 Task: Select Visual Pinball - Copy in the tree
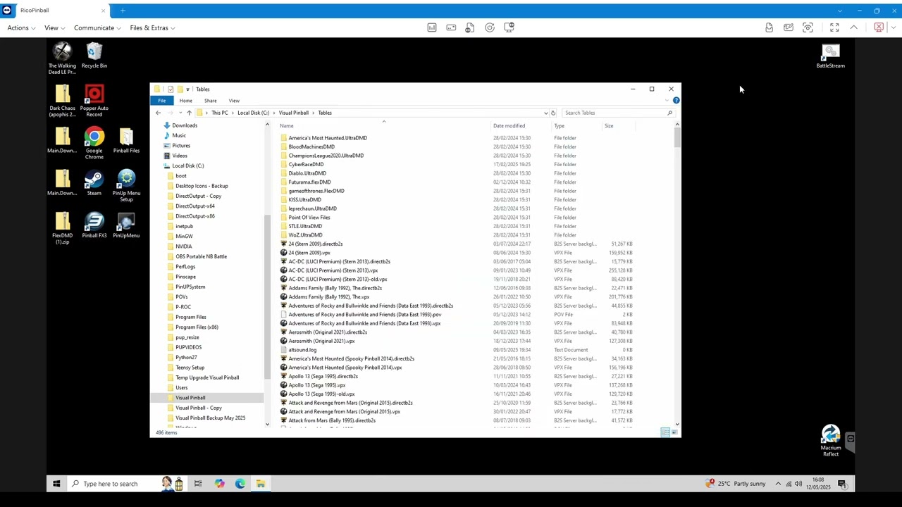(x=198, y=408)
